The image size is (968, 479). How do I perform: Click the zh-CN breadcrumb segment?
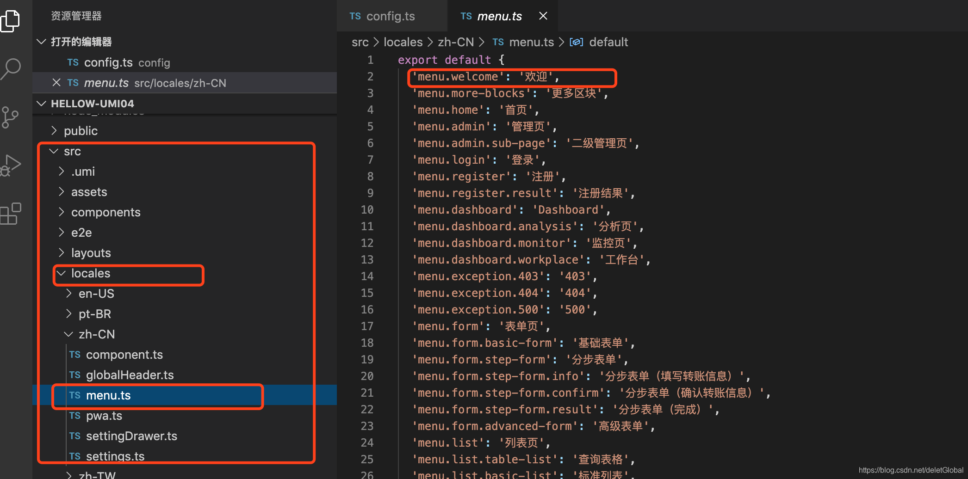click(x=456, y=42)
